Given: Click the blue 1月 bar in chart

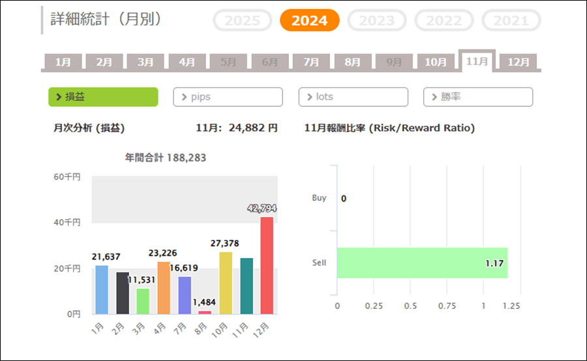Looking at the screenshot, I should 102,290.
